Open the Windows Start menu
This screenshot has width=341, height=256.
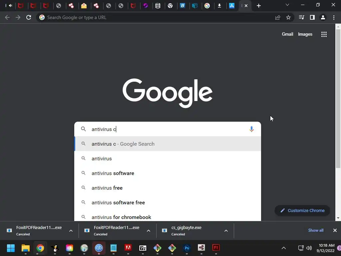[11, 248]
